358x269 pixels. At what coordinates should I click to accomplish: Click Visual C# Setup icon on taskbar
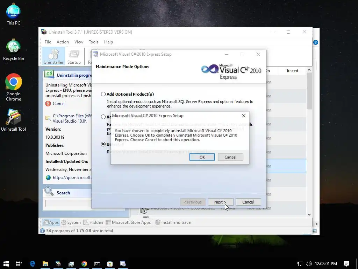[x=123, y=264]
